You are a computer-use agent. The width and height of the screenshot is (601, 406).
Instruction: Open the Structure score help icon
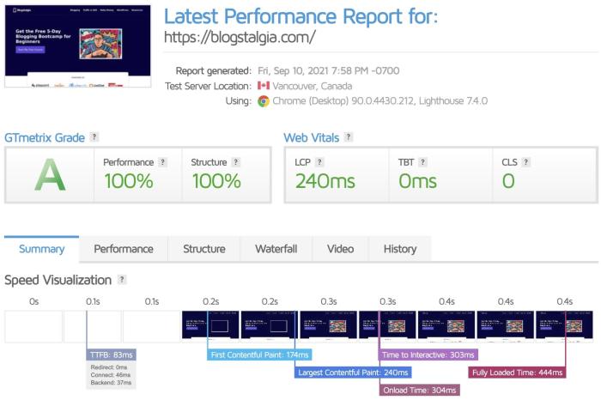pos(236,162)
